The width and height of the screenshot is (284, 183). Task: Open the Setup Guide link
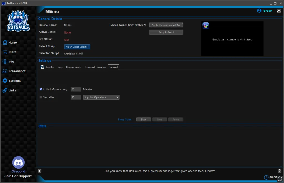(125, 120)
